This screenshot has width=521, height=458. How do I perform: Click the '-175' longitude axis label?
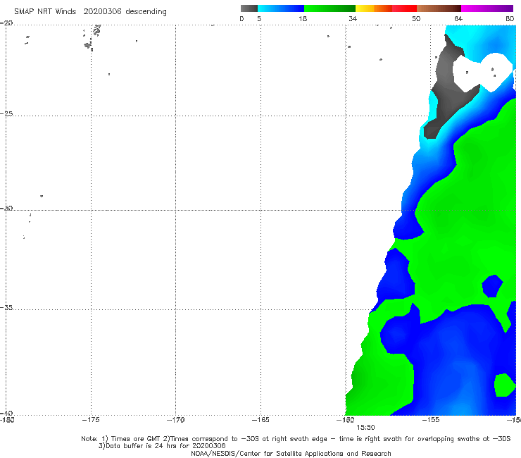tap(91, 420)
